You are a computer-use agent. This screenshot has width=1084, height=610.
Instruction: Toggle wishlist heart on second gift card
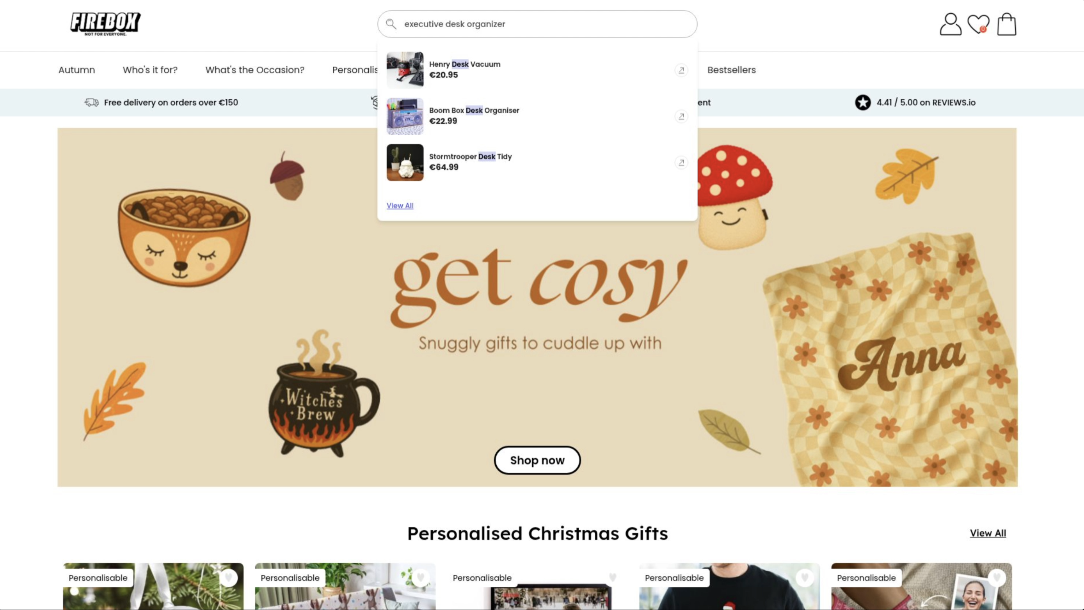(420, 578)
